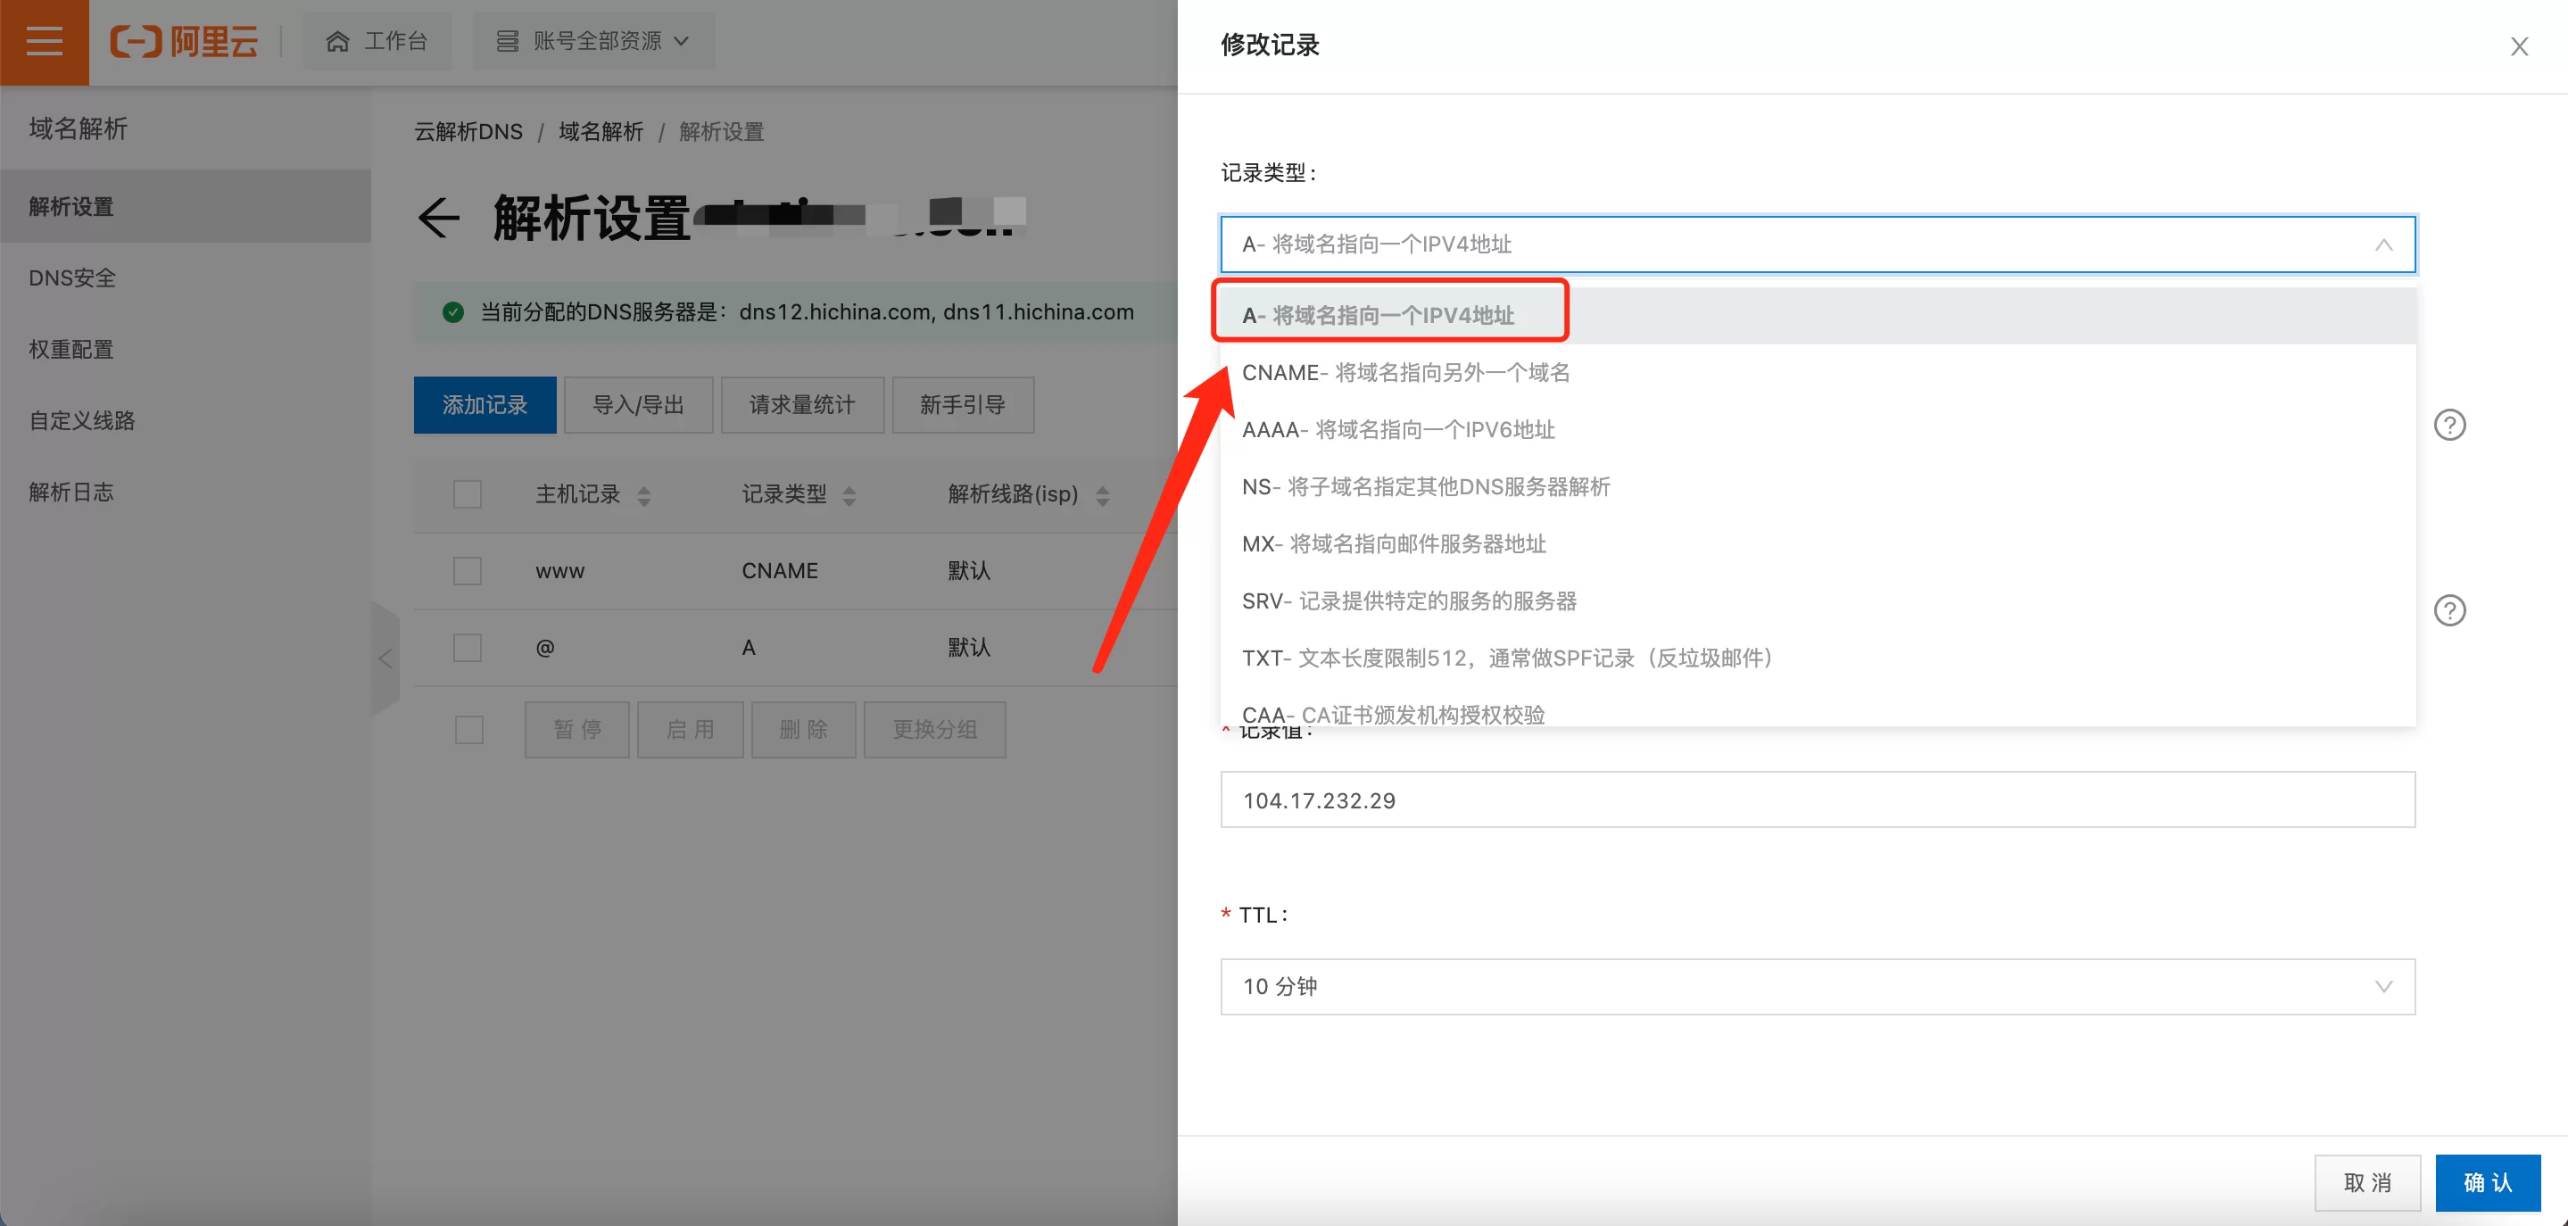The width and height of the screenshot is (2568, 1226).
Task: Open the 工作台 home icon
Action: 337,42
